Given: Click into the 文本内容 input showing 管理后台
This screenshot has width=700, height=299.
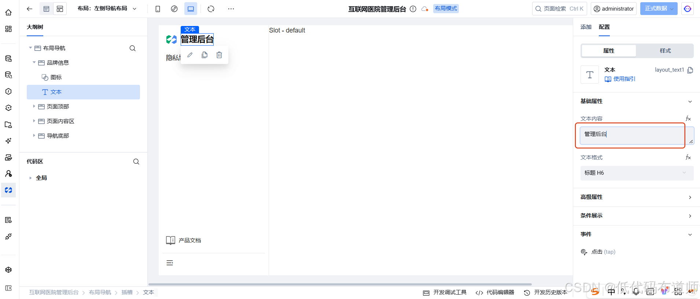Looking at the screenshot, I should (x=637, y=136).
